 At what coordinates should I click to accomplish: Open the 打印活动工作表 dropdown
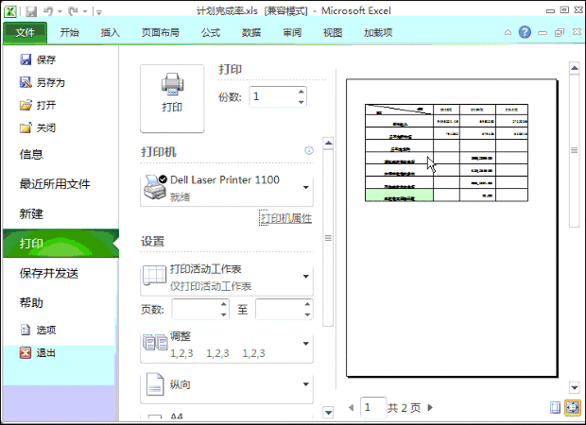tap(227, 278)
